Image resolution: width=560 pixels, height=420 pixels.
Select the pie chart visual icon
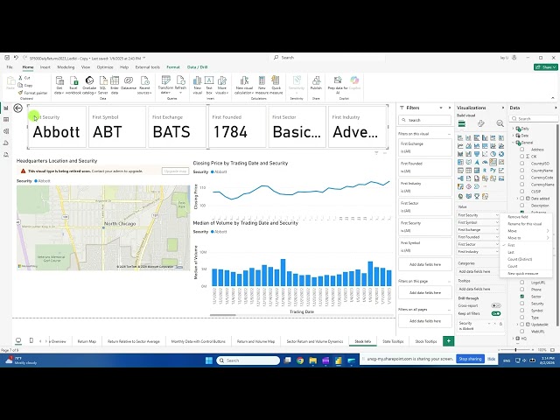click(x=493, y=154)
